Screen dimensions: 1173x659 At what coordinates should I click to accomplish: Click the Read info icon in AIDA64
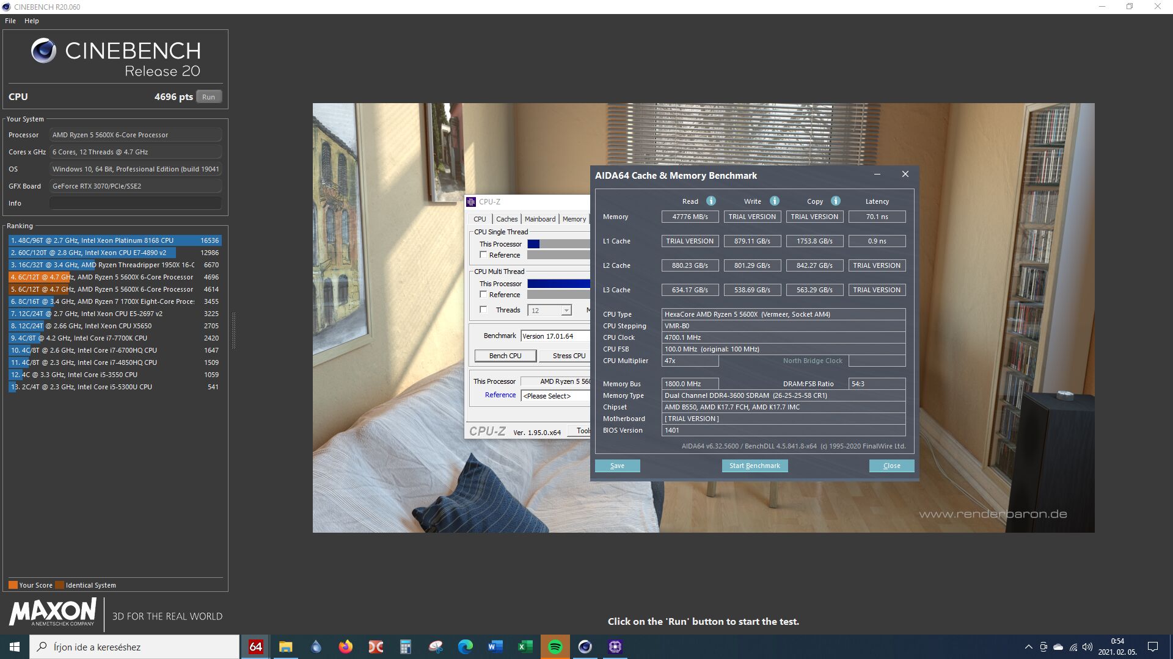tap(711, 201)
